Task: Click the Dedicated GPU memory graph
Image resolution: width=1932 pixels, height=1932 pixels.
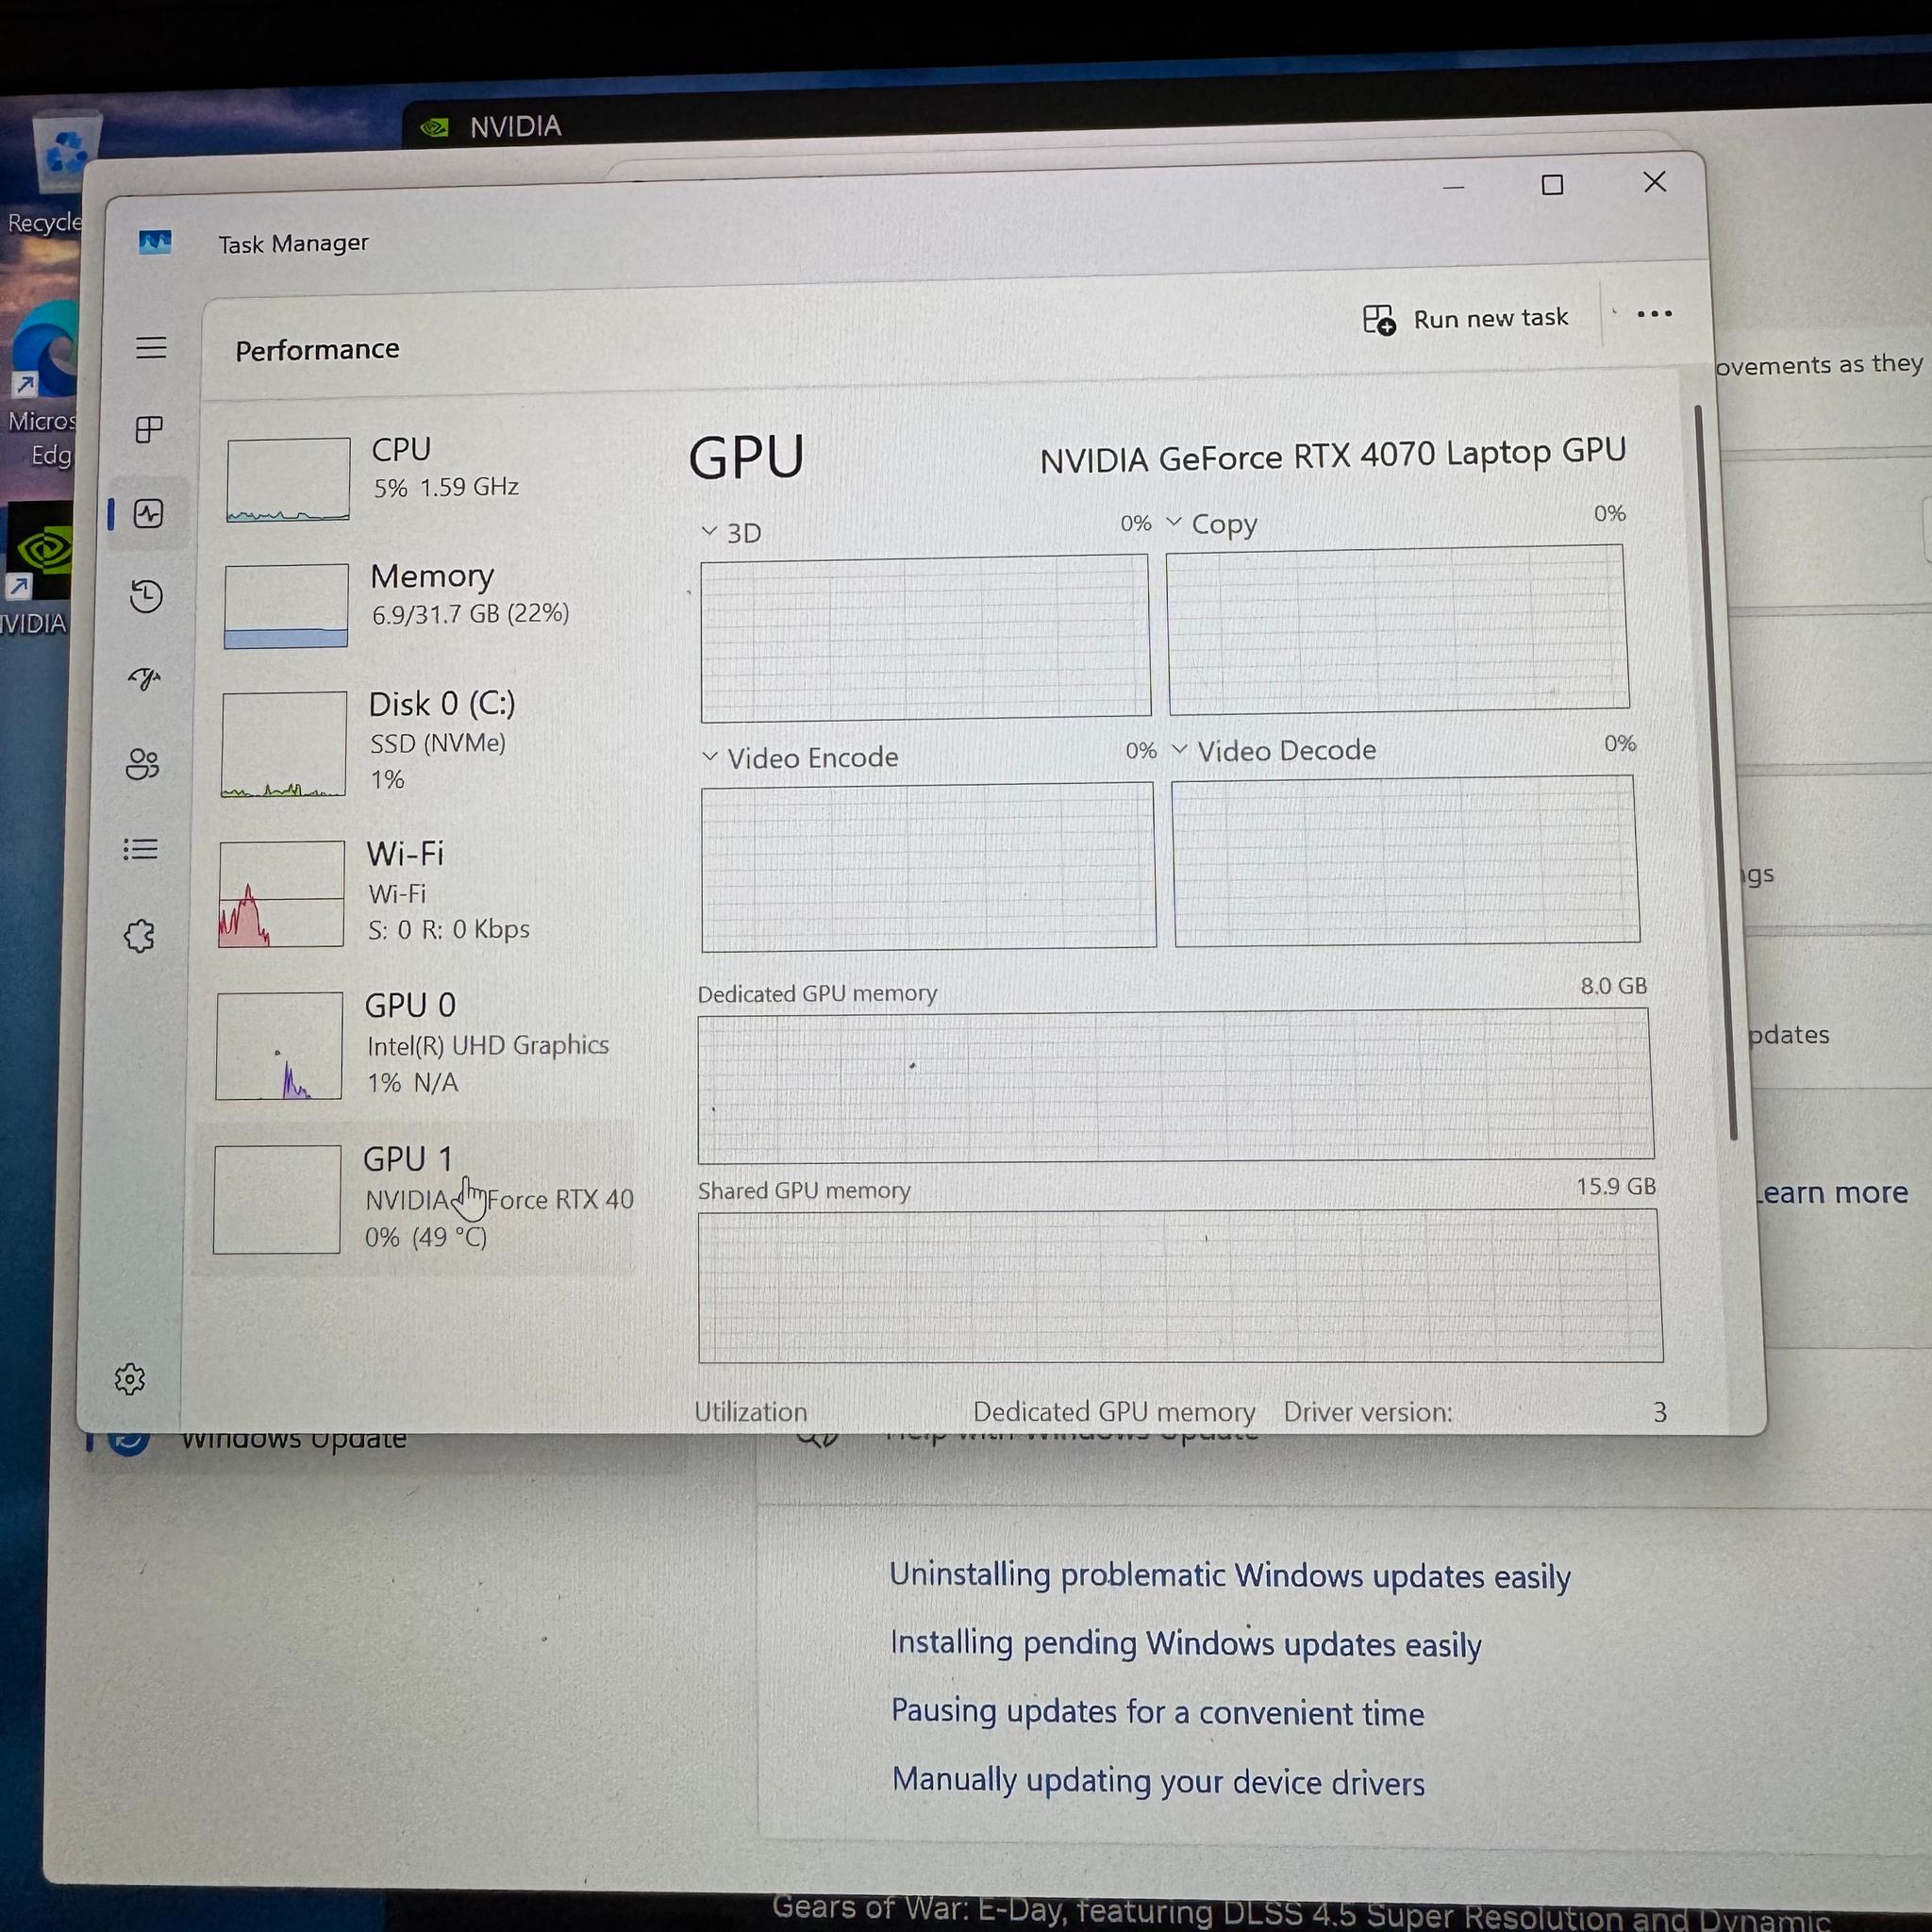Action: point(1175,1086)
